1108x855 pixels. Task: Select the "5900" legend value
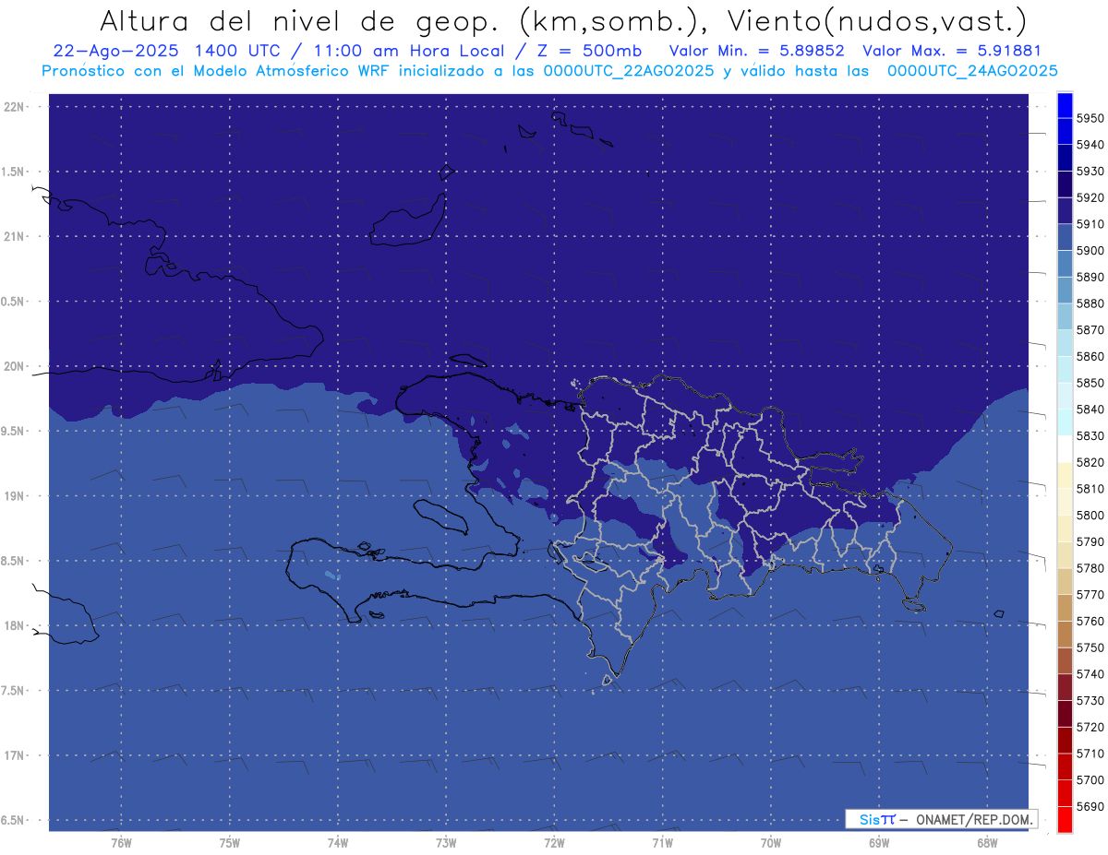(x=1090, y=251)
